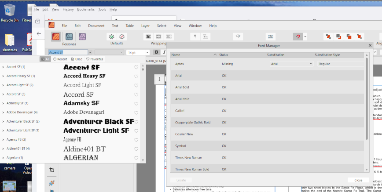Click the Accent SF font name field
This screenshot has height=192, width=382.
pyautogui.click(x=68, y=52)
